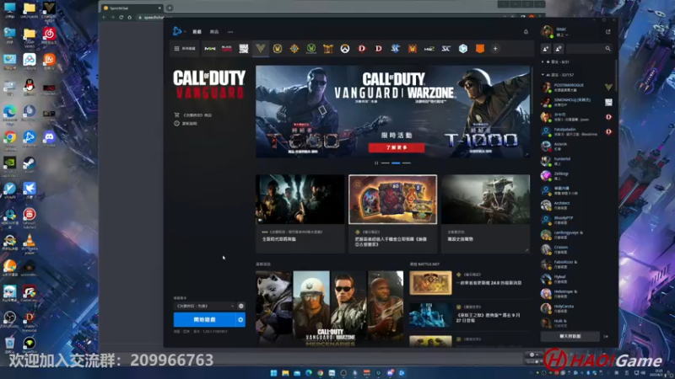Image resolution: width=675 pixels, height=379 pixels.
Task: Select friend BloodyPTP in list
Action: click(x=577, y=220)
